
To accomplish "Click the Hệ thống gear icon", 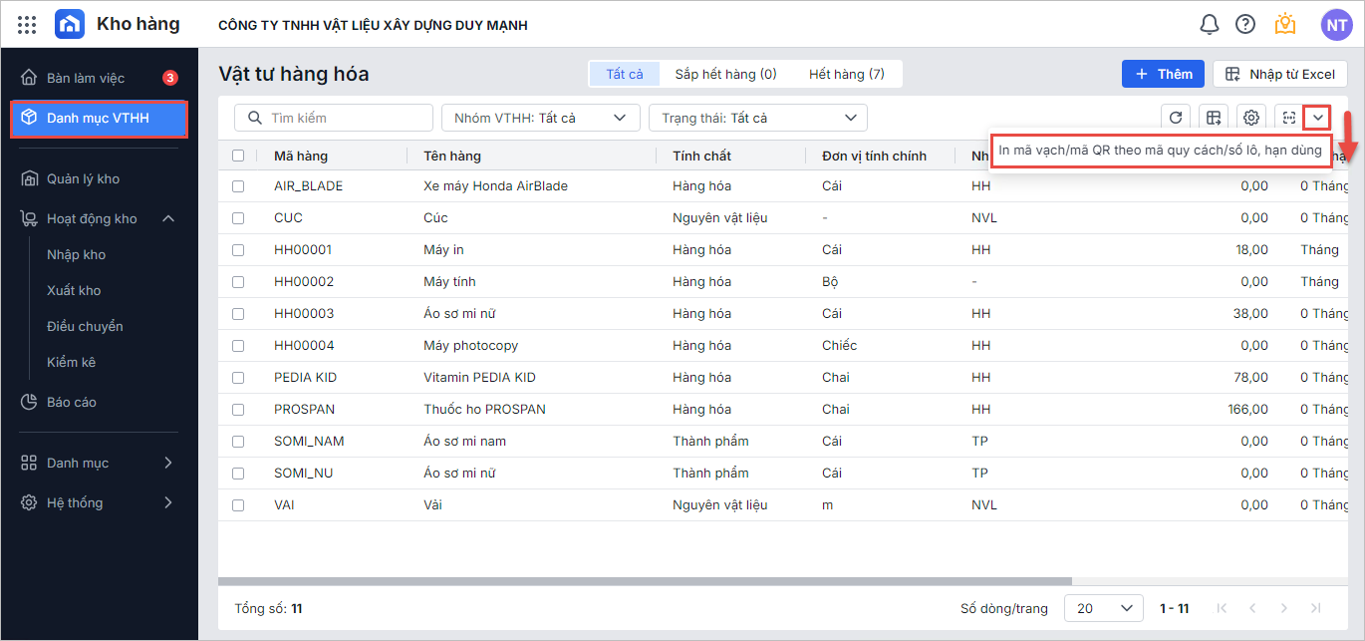I will pyautogui.click(x=29, y=503).
